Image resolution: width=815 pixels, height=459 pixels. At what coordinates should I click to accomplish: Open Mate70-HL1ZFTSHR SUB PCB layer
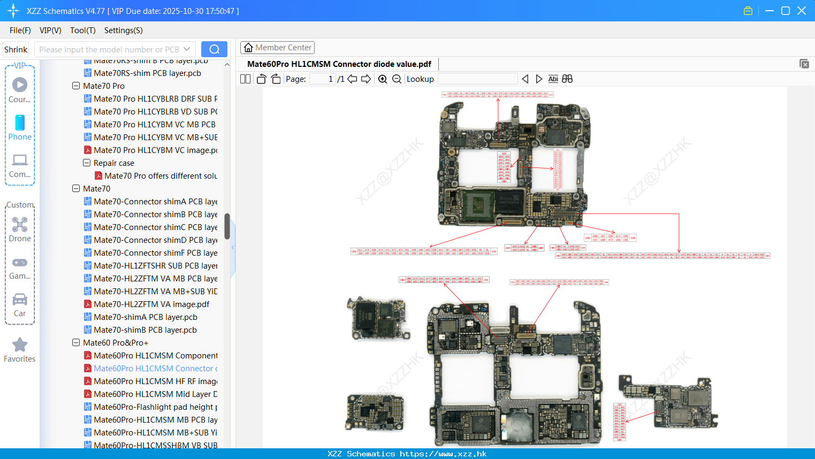tap(150, 266)
